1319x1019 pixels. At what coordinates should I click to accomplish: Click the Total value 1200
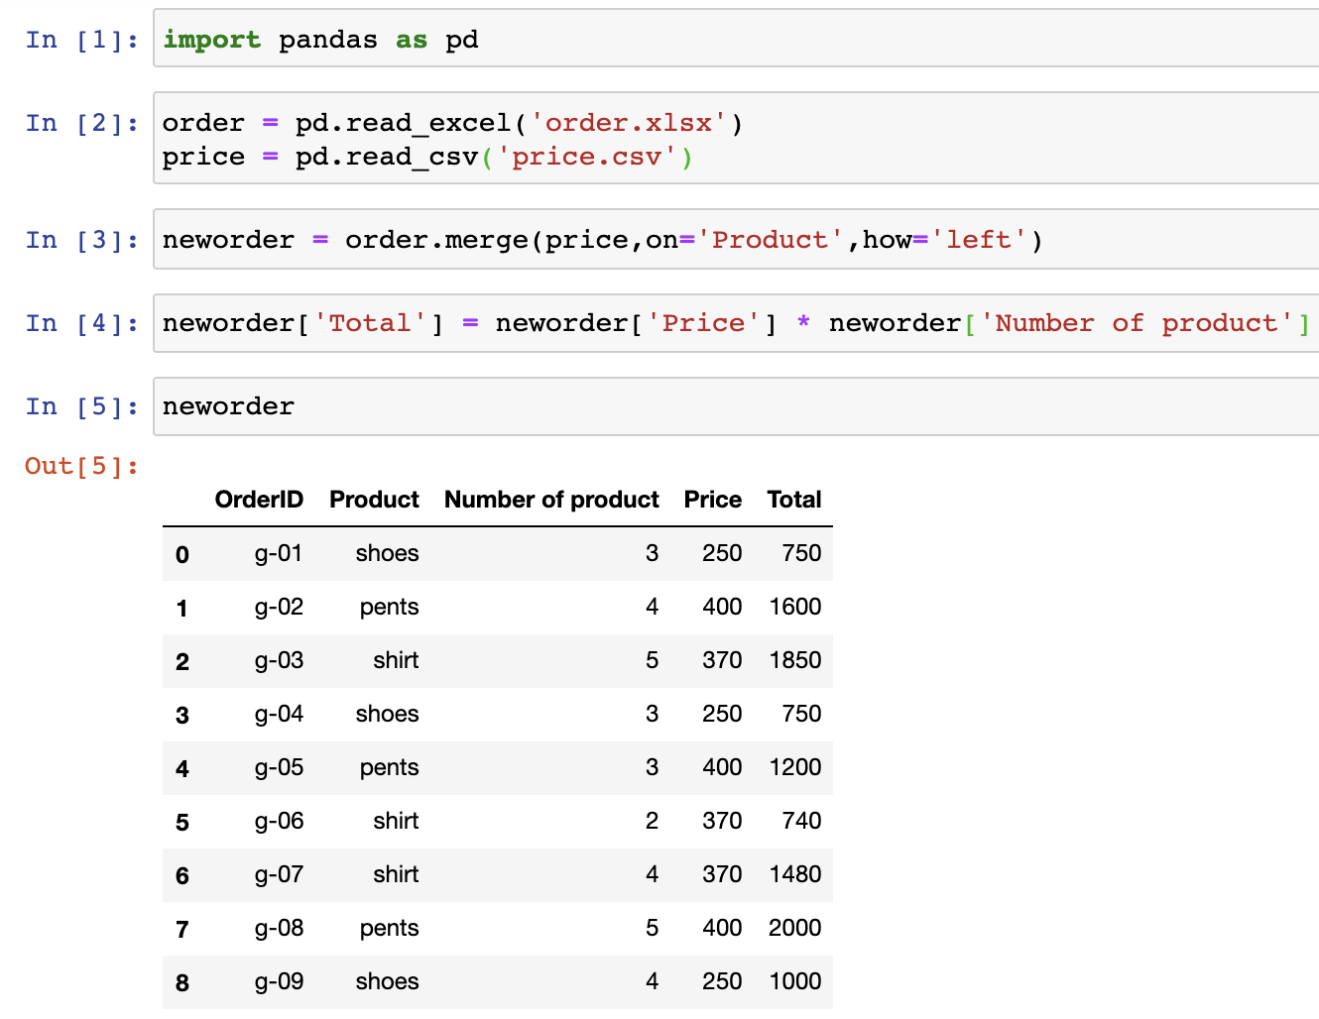(795, 767)
